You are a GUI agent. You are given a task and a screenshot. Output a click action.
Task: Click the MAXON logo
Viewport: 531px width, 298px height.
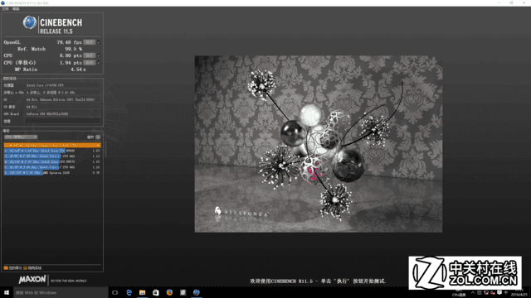(32, 280)
